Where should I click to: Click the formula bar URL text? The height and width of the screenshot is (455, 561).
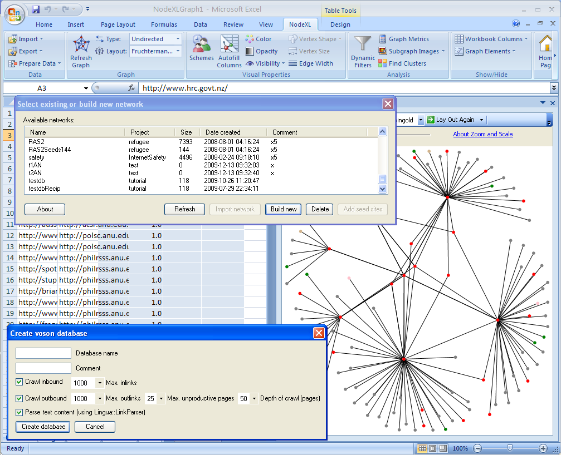point(185,88)
